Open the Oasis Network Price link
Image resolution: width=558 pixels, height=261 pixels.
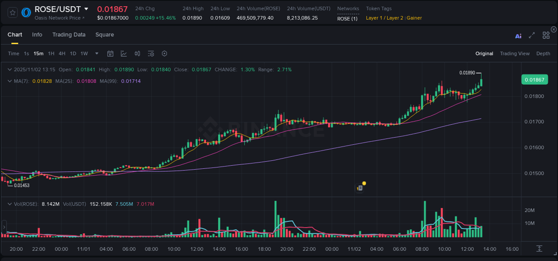click(57, 18)
